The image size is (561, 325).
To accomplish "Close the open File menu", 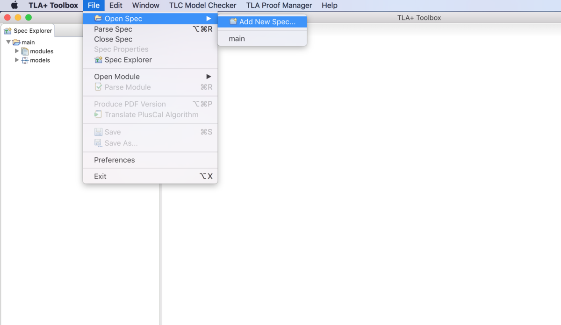I will click(93, 6).
